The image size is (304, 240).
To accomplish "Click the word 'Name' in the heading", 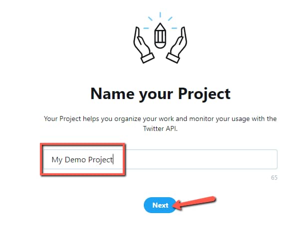I will [110, 93].
